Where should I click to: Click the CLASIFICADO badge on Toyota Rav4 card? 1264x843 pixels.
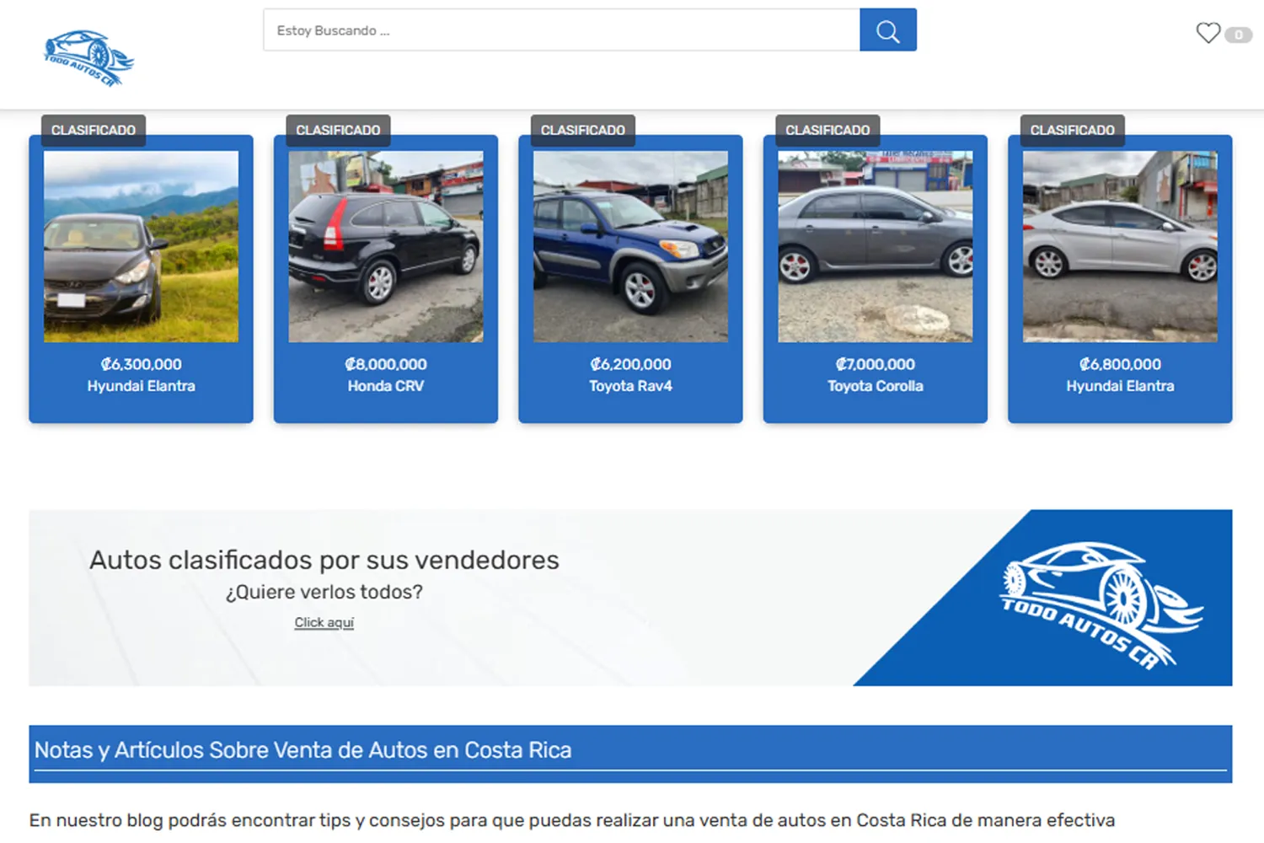coord(583,130)
